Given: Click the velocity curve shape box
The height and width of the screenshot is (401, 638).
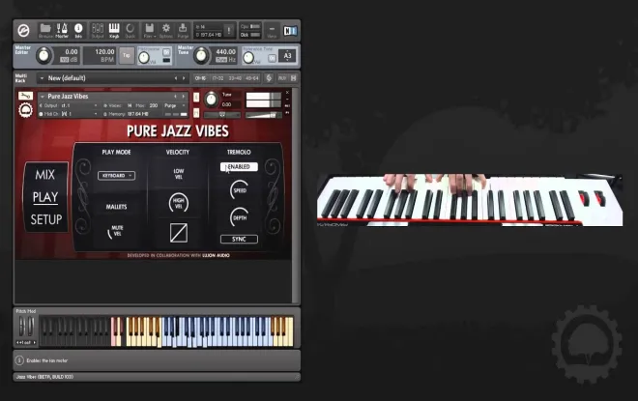Looking at the screenshot, I should (x=178, y=233).
